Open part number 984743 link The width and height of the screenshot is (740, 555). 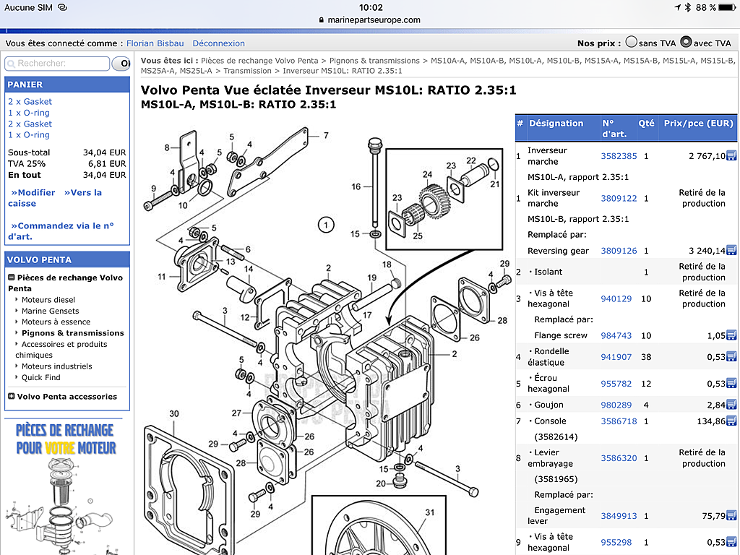click(x=616, y=335)
